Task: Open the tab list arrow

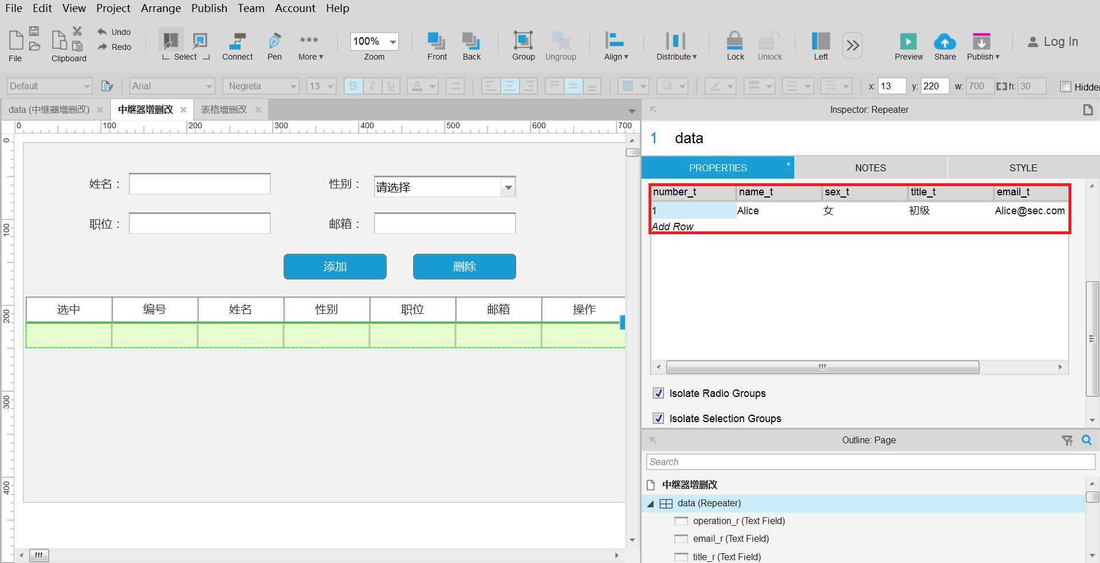Action: [x=631, y=111]
